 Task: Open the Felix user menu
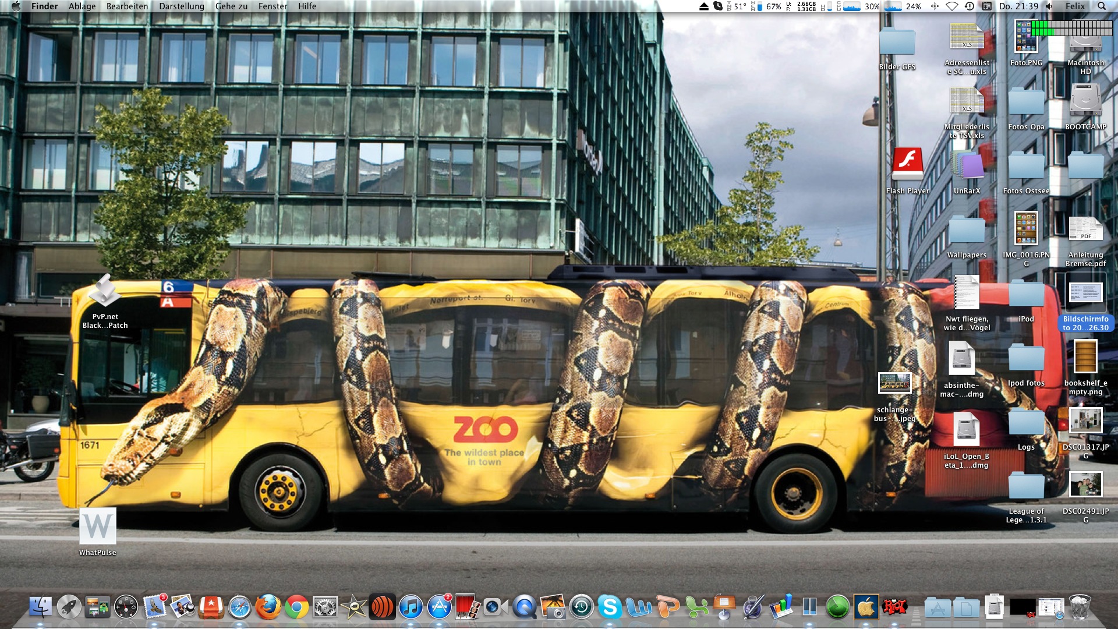pyautogui.click(x=1075, y=6)
